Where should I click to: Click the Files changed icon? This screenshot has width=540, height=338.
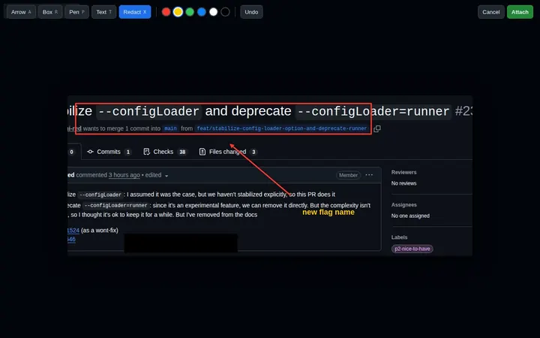(x=202, y=152)
